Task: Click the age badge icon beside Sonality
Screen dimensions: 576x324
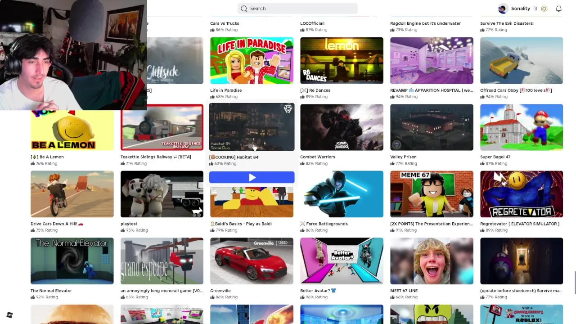Action: pyautogui.click(x=535, y=9)
